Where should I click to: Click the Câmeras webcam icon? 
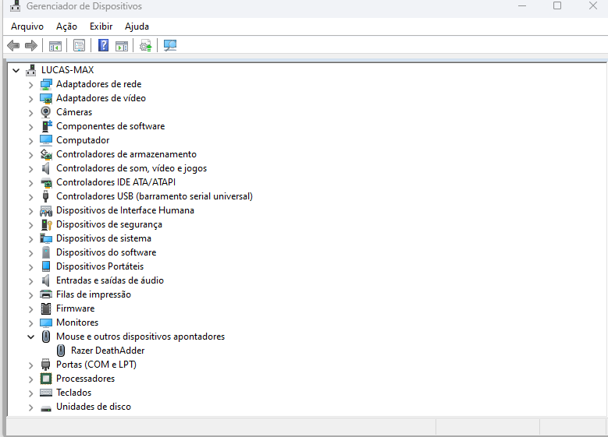pos(46,112)
